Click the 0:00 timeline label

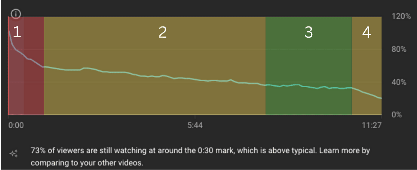click(16, 125)
